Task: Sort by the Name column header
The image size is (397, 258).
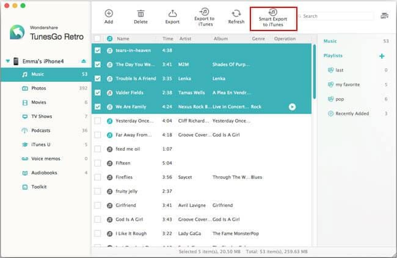Action: 123,38
